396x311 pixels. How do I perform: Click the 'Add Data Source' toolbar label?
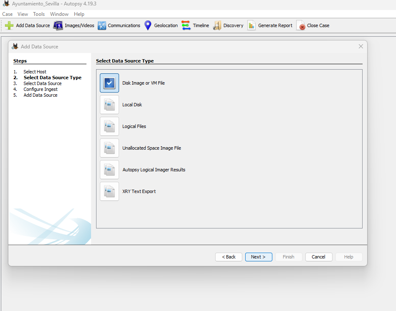[x=33, y=25]
